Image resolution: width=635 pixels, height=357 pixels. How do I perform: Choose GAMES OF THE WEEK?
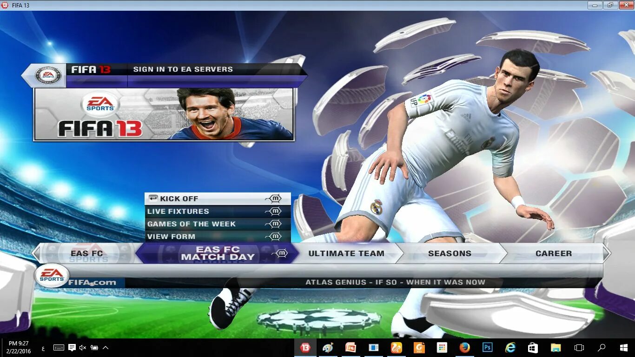tap(218, 224)
